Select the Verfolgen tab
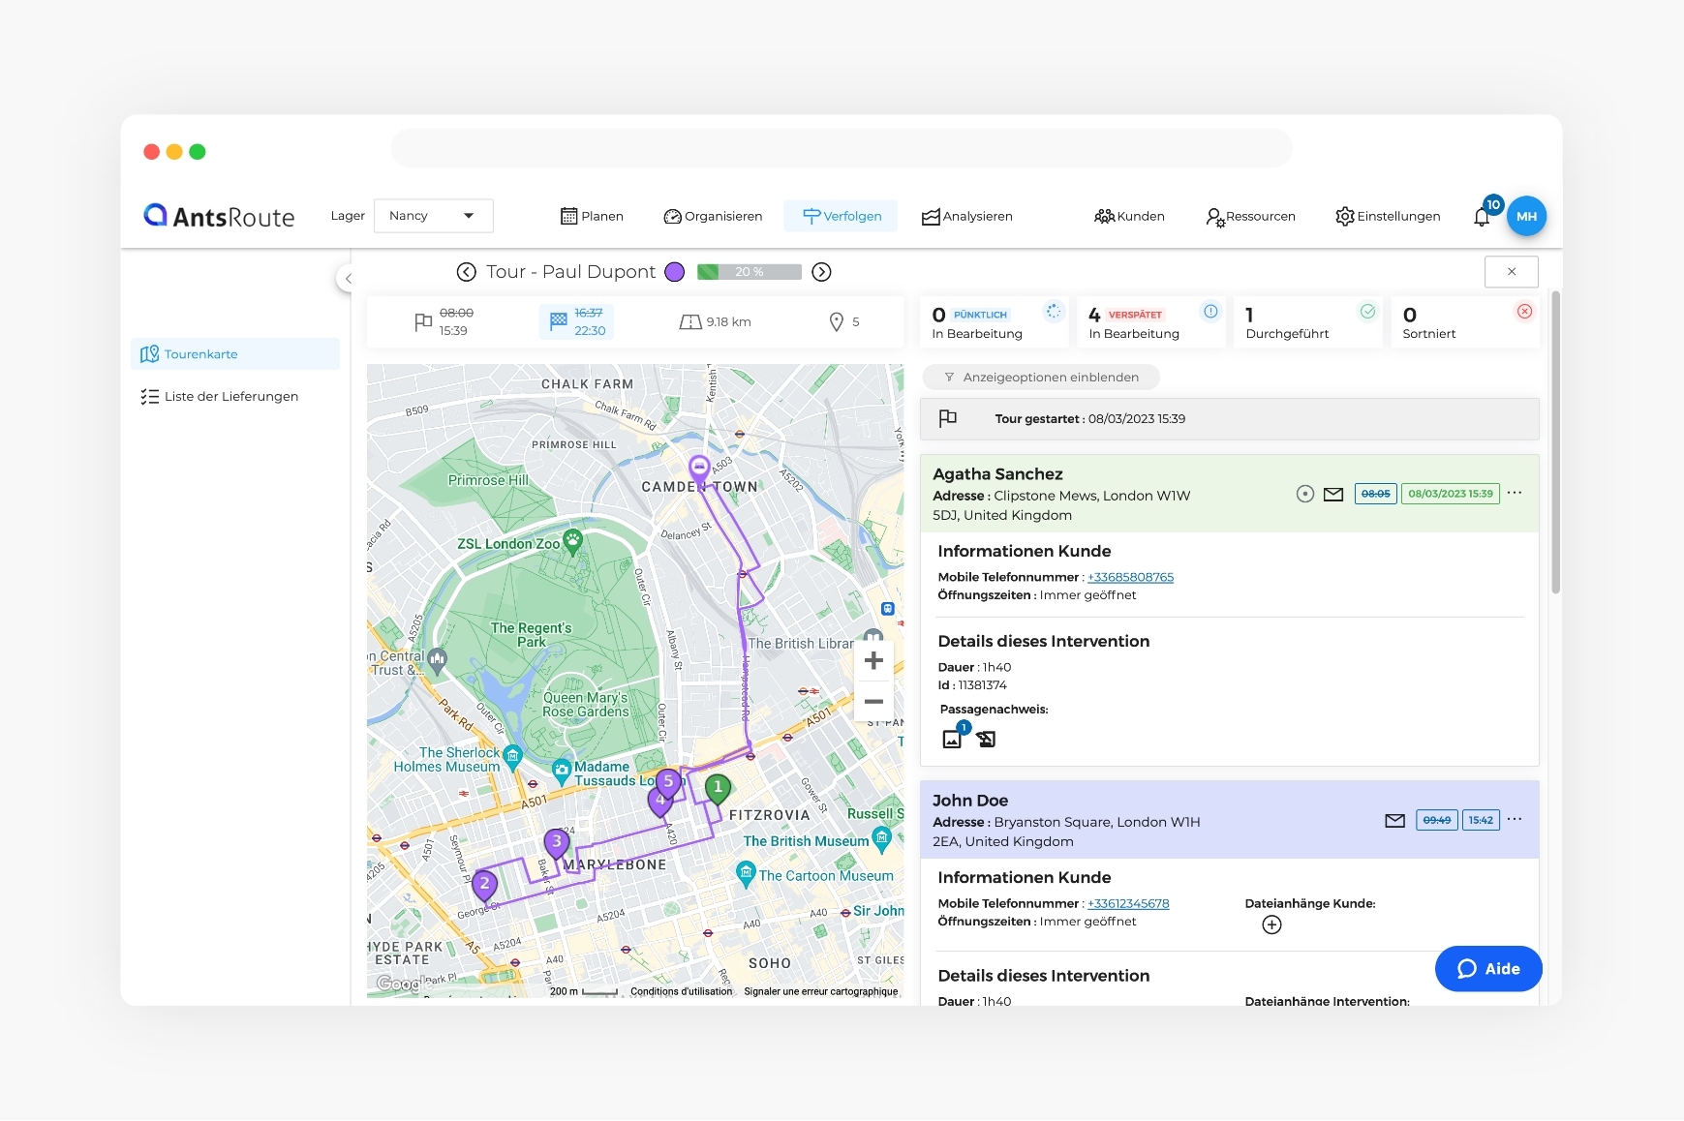 (842, 216)
